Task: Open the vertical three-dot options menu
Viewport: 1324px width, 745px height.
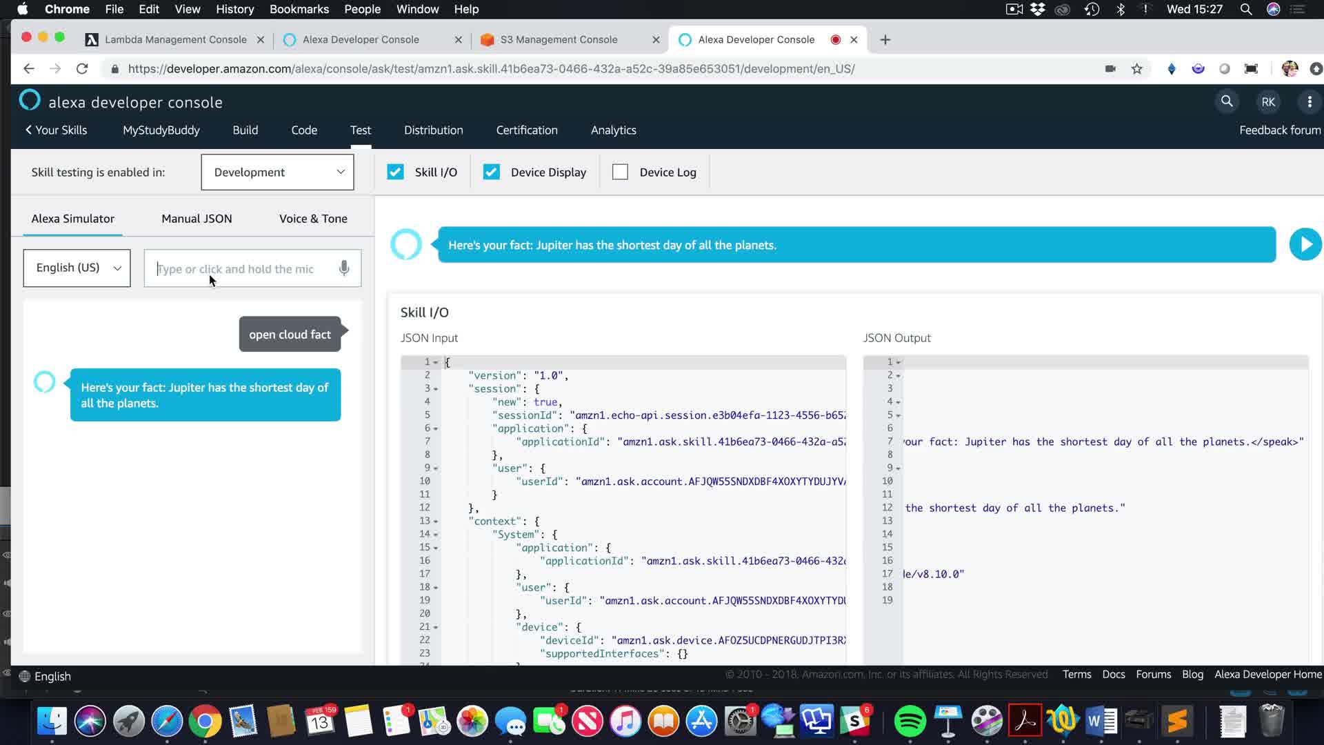Action: coord(1310,102)
